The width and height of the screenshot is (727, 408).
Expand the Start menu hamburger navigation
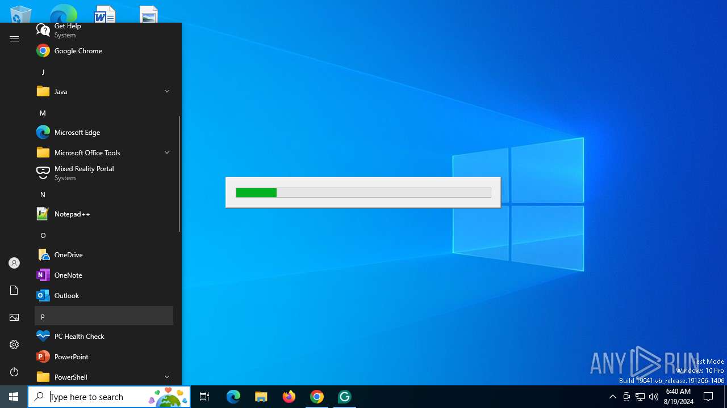click(14, 39)
